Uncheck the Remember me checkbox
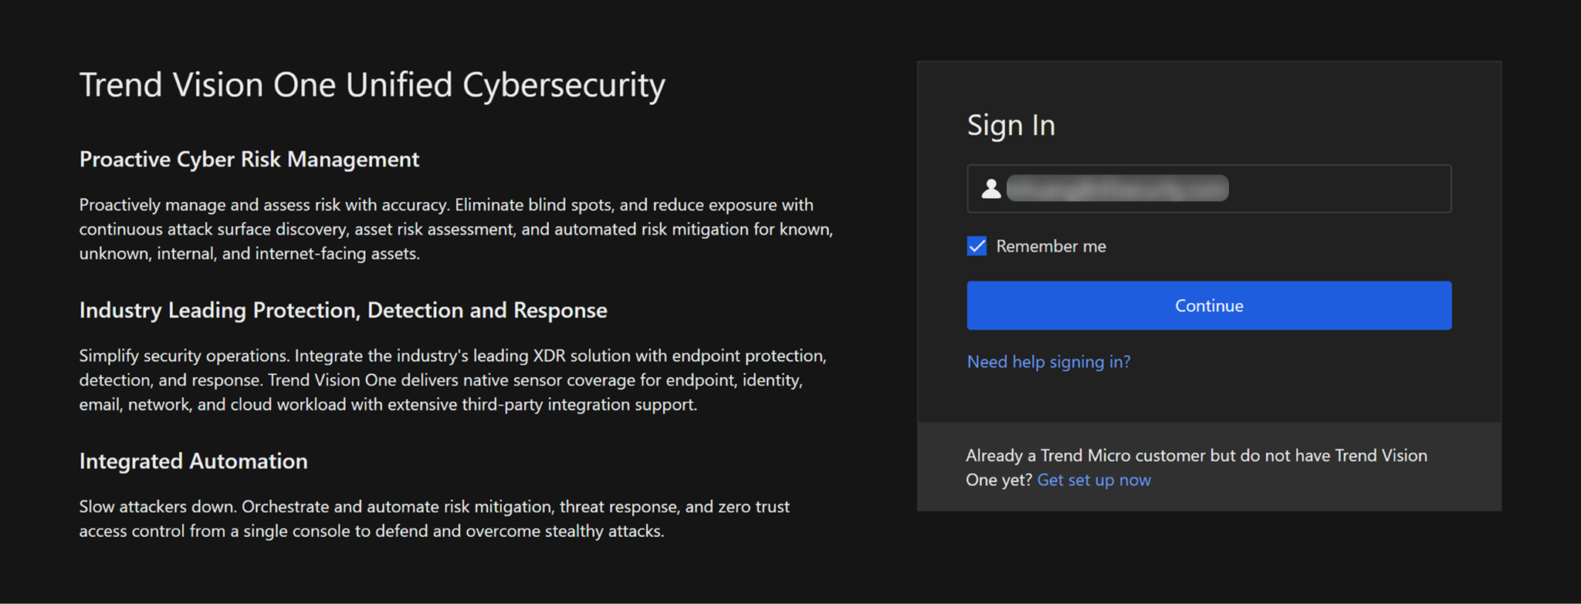 click(x=977, y=246)
